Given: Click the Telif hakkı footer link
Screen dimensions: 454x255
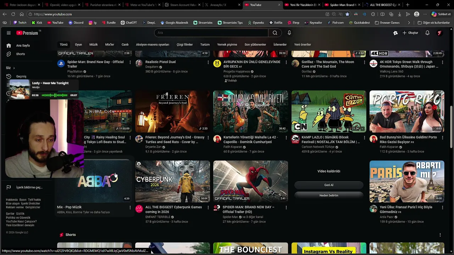Looking at the screenshot, I should click(34, 200).
